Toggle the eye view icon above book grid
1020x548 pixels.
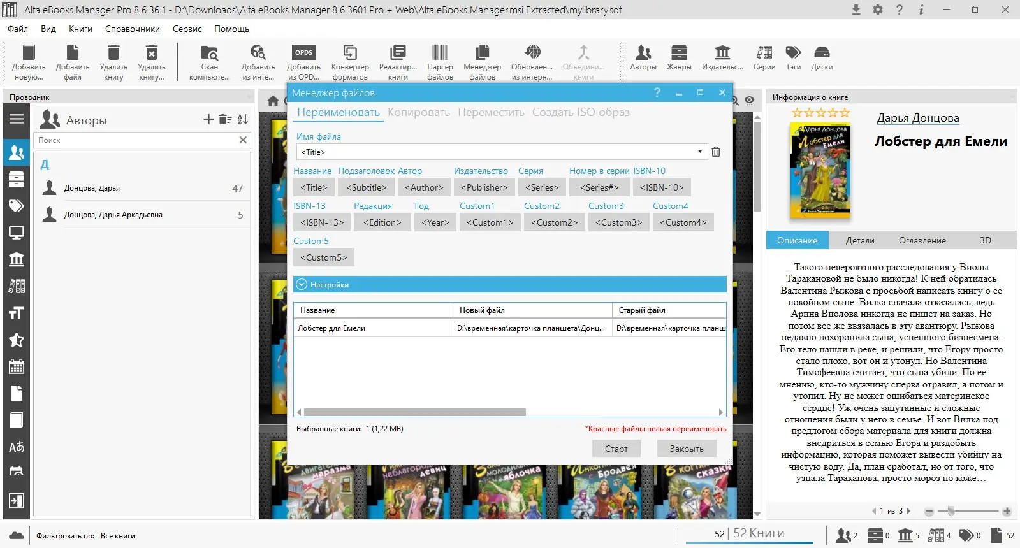750,101
